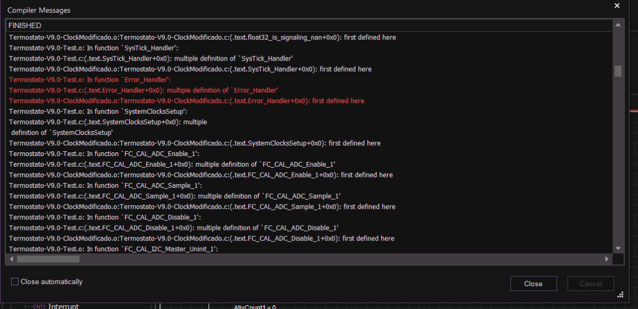Click the vertical scrollbar thumb
Viewport: 638px width, 309px height.
point(618,71)
